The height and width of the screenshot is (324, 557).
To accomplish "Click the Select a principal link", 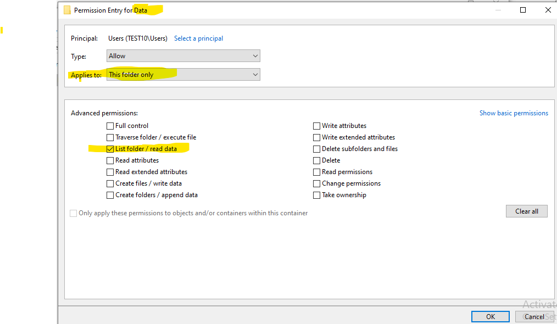I will click(198, 38).
